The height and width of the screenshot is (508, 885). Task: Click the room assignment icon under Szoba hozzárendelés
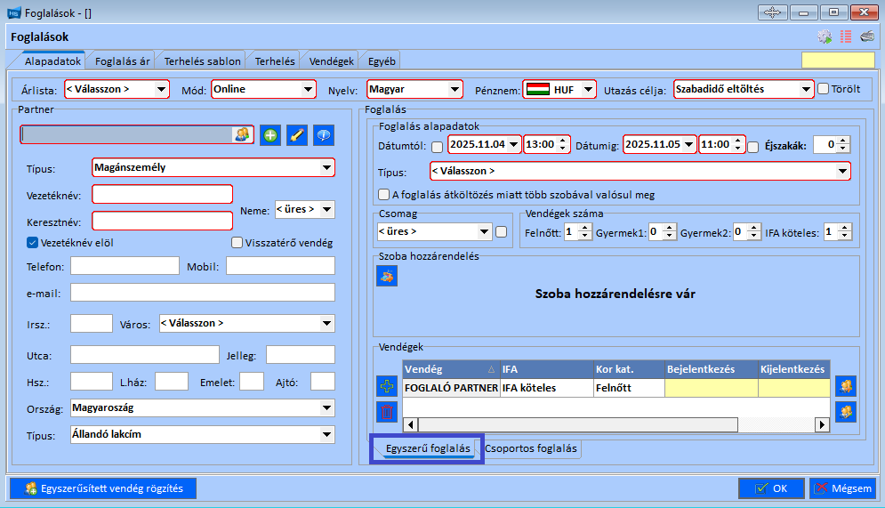point(387,276)
